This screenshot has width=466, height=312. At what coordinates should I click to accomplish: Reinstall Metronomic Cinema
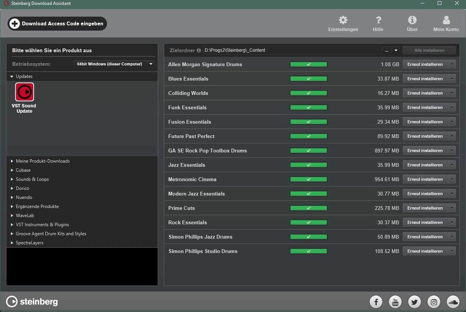(425, 179)
